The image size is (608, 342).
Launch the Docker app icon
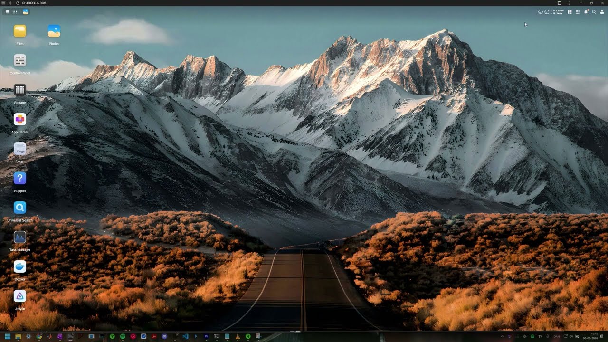[x=20, y=267]
